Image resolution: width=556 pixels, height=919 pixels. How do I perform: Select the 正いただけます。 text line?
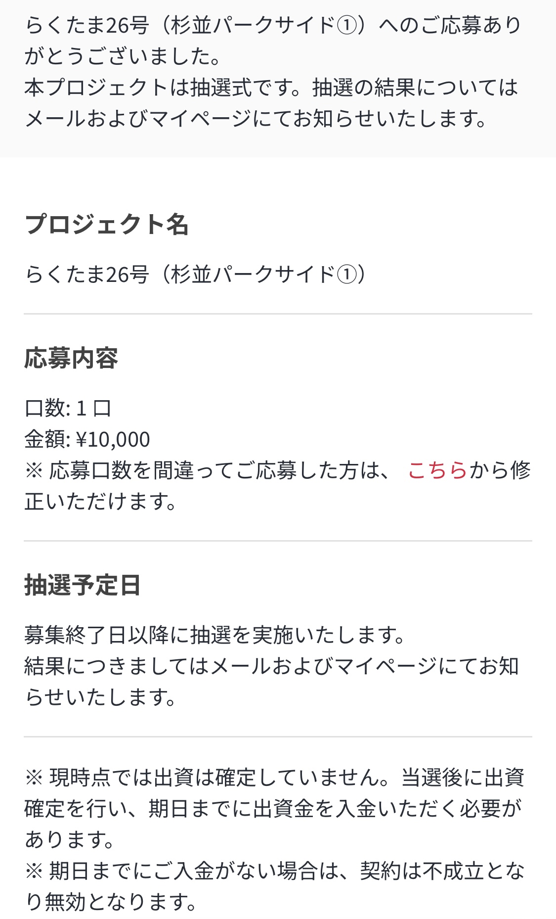[x=101, y=502]
